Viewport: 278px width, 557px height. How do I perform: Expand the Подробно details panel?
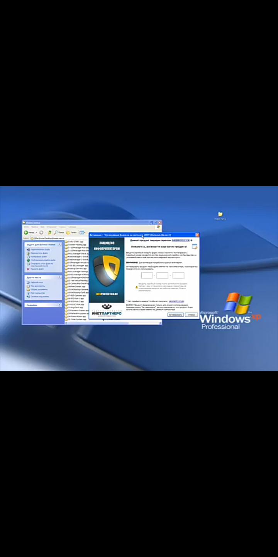(59, 305)
